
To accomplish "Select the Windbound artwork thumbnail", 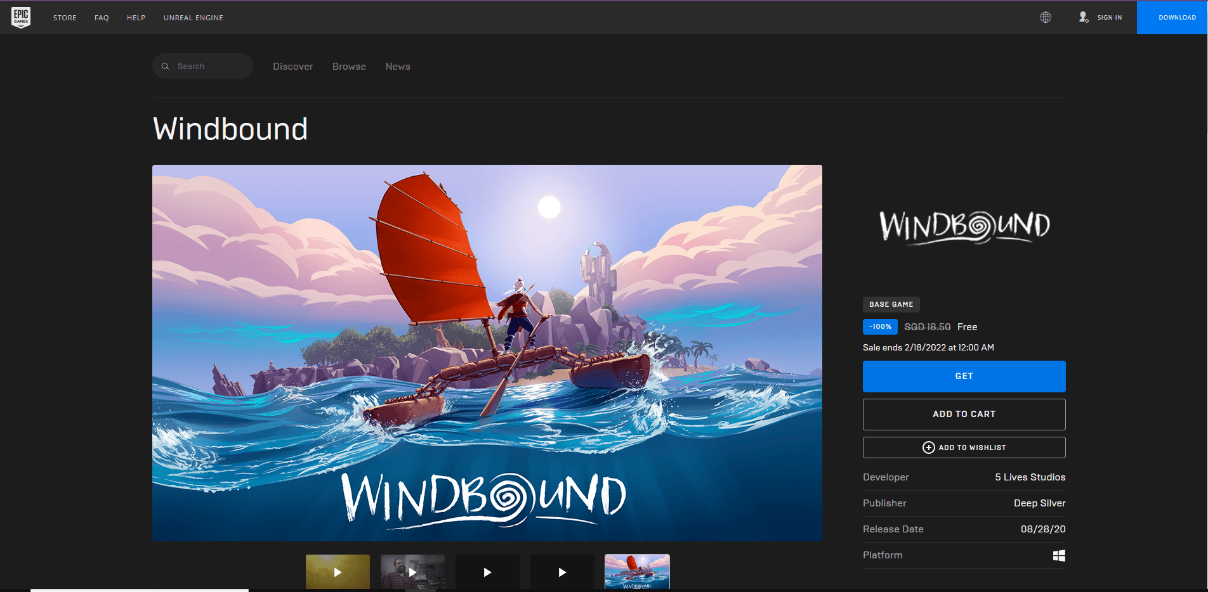I will pos(637,572).
